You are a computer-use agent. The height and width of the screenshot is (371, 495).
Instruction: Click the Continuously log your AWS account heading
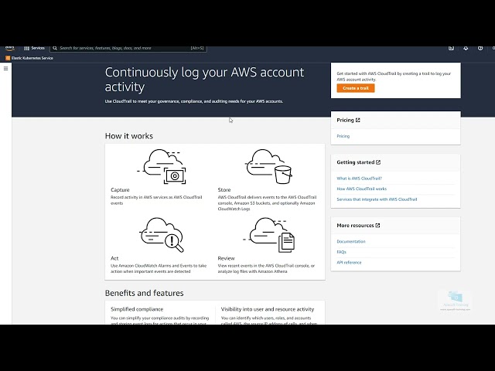pos(204,80)
